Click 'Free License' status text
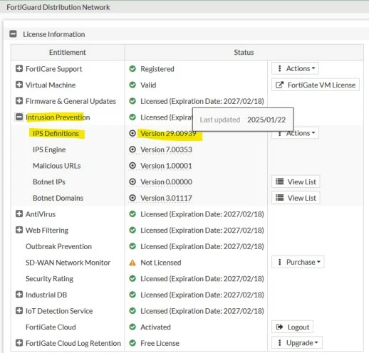This screenshot has height=353, width=369. (x=160, y=343)
